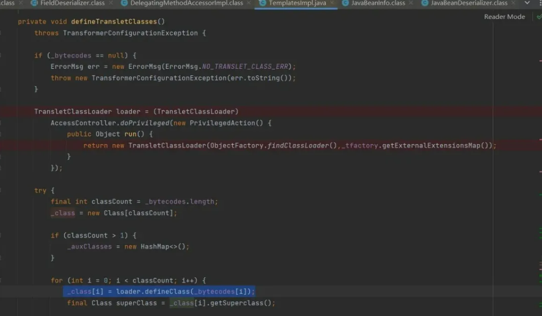Open the JavaBeanDeserializer.class tab
542x316 pixels.
click(x=469, y=3)
